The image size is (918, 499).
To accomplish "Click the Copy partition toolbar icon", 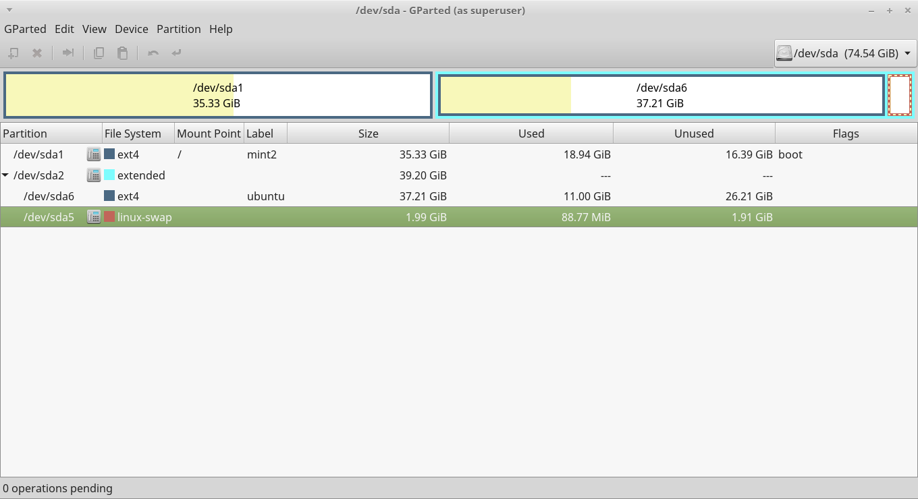I will coord(99,53).
